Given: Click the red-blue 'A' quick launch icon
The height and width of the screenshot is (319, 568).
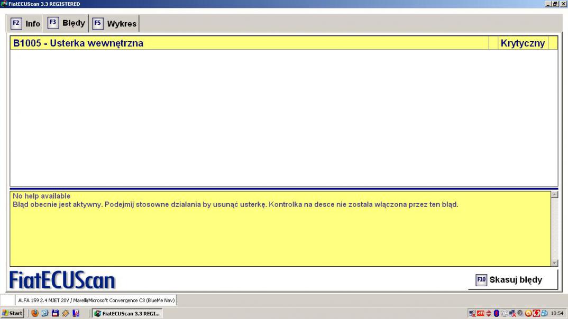Looking at the screenshot, I should (x=76, y=313).
